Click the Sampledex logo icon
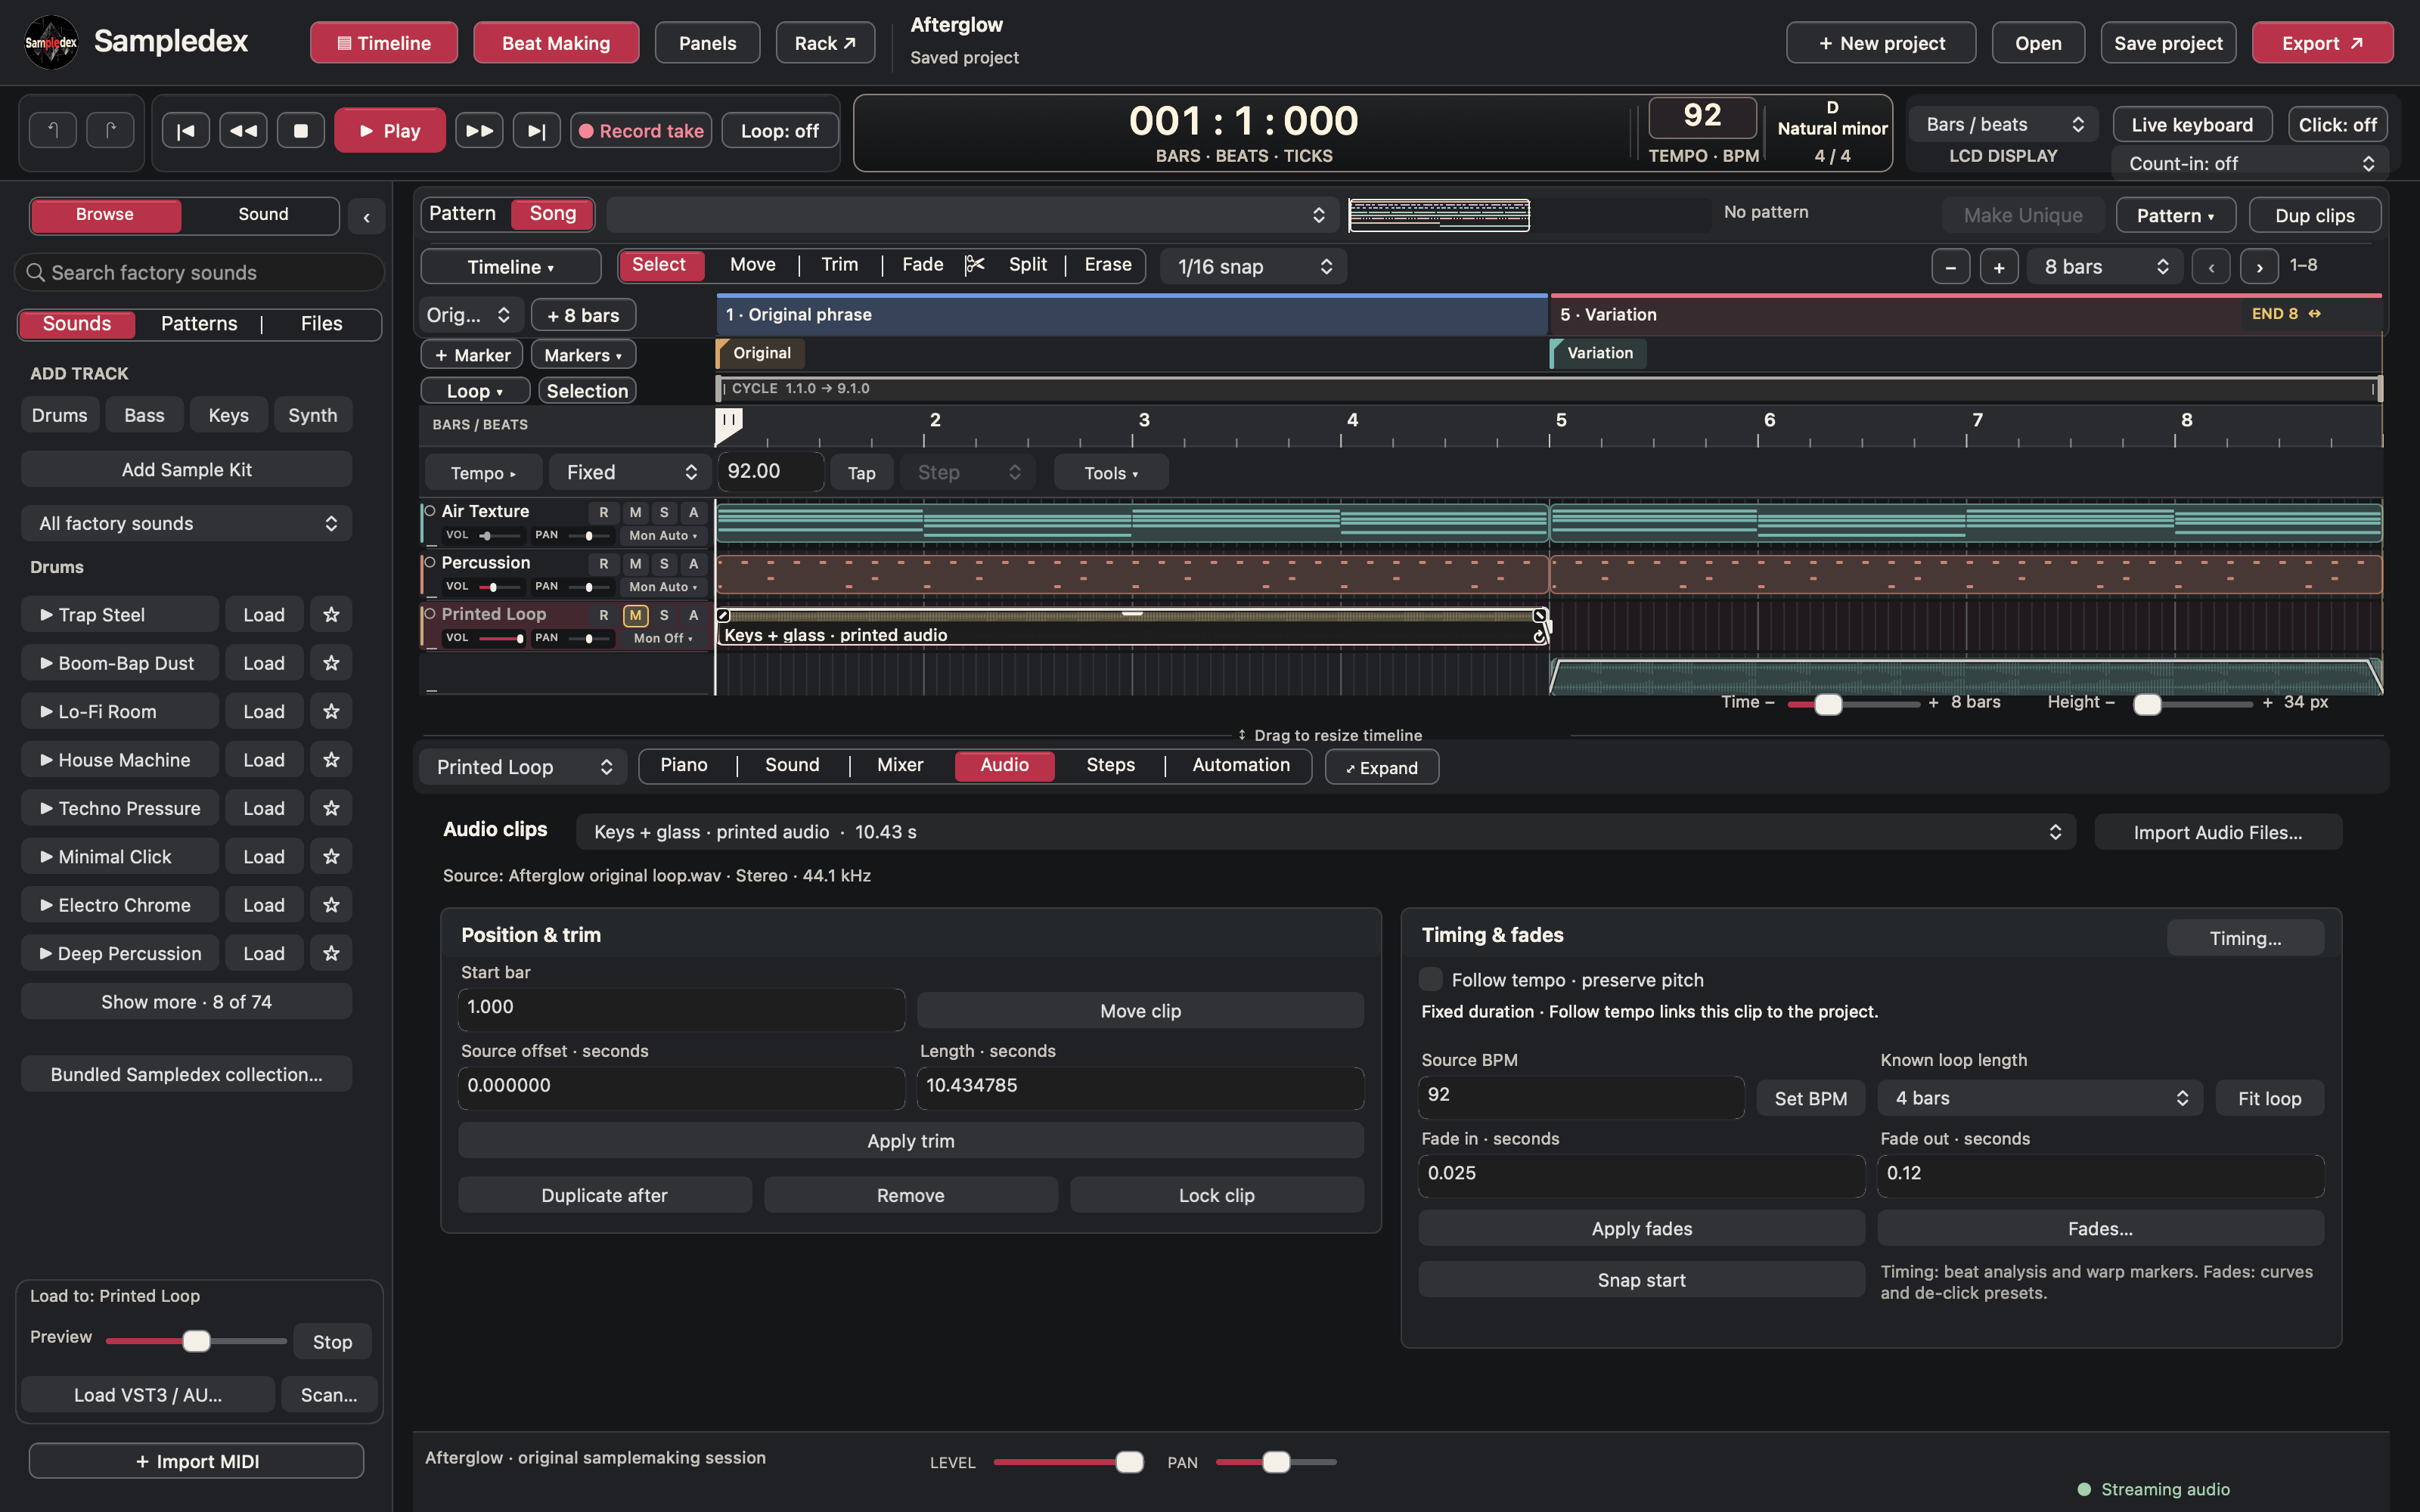This screenshot has height=1512, width=2420. click(51, 42)
